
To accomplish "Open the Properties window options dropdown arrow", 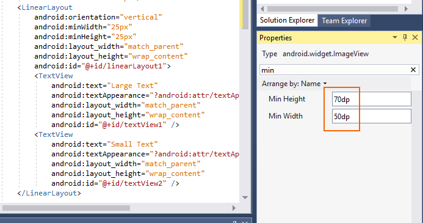I will point(395,37).
